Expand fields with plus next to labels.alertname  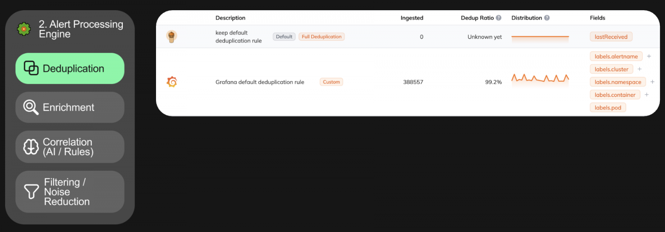pyautogui.click(x=649, y=56)
